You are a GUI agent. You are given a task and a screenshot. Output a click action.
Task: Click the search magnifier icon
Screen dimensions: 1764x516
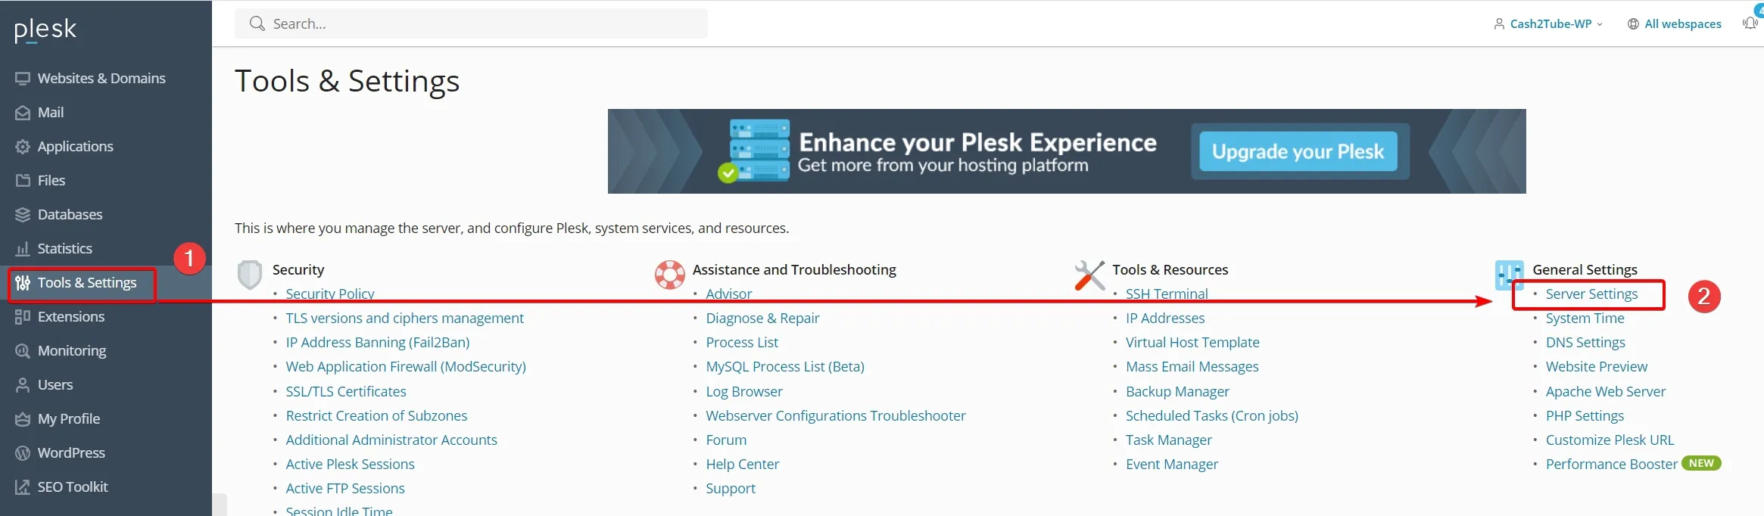coord(257,23)
